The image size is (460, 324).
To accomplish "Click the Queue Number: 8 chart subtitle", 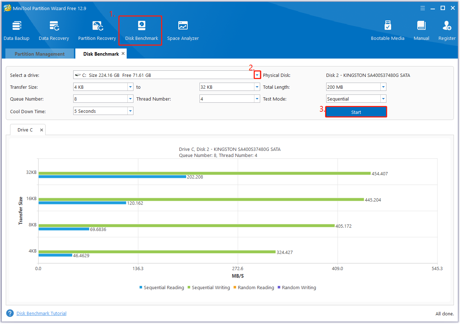I will pos(218,156).
